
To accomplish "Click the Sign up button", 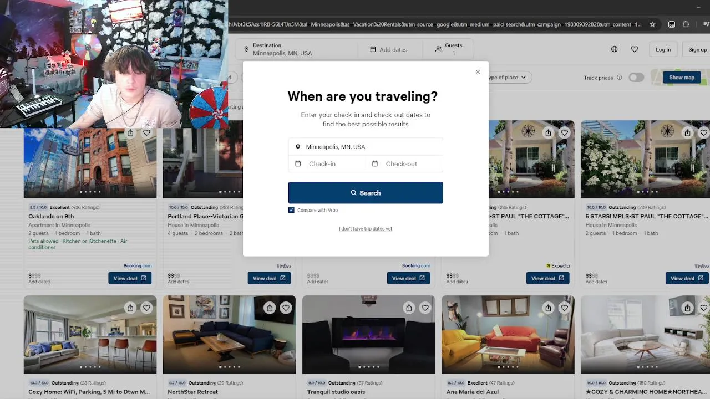I will pyautogui.click(x=697, y=49).
